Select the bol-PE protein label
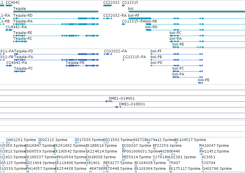The height and width of the screenshot is (173, 245). click(x=204, y=80)
